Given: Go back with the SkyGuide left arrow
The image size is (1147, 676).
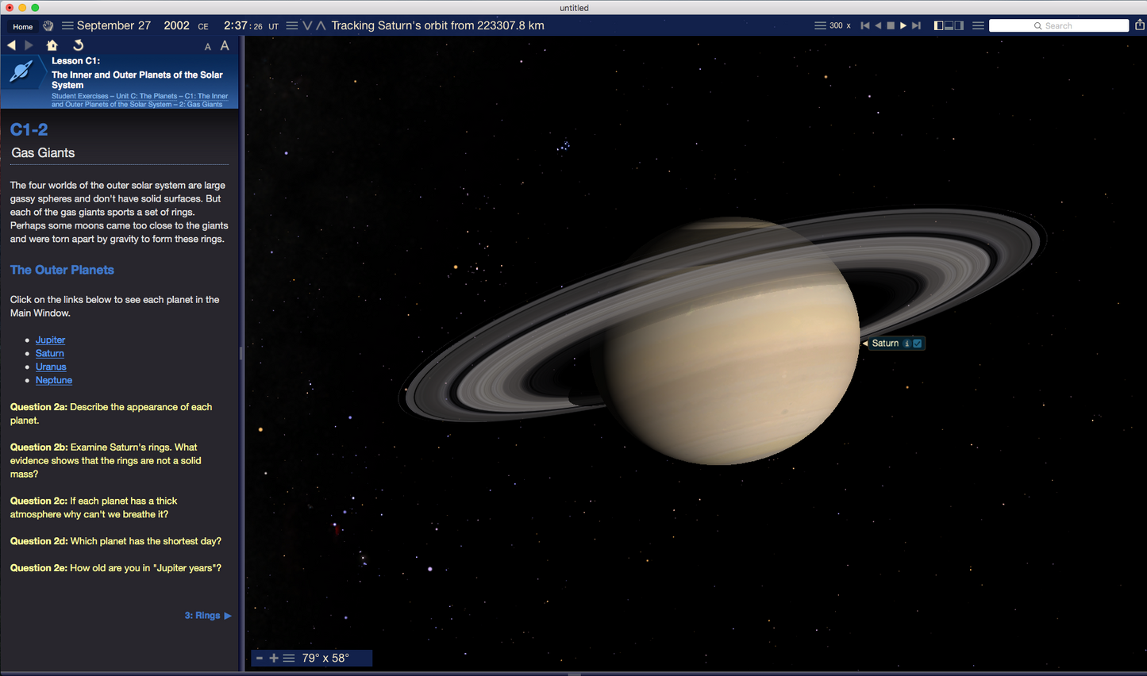Looking at the screenshot, I should tap(11, 45).
